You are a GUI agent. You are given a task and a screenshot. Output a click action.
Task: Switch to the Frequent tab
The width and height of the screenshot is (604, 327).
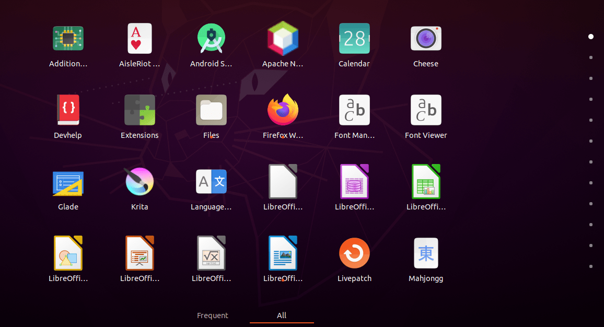[x=212, y=315]
